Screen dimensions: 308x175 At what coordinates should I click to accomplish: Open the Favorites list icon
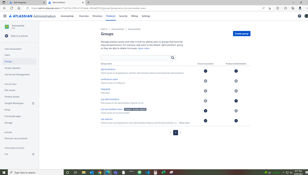click(285, 8)
